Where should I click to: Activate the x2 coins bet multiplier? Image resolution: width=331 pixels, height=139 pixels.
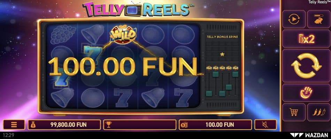click(x=307, y=39)
